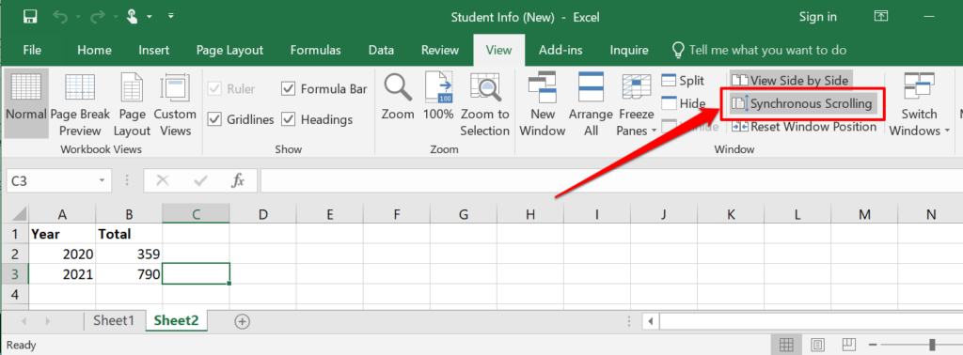Screen dimensions: 963x355
Task: Click Page Layout icon in status bar
Action: click(817, 345)
